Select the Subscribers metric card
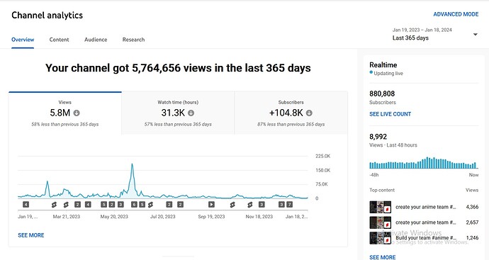This screenshot has height=260, width=489. tap(291, 113)
